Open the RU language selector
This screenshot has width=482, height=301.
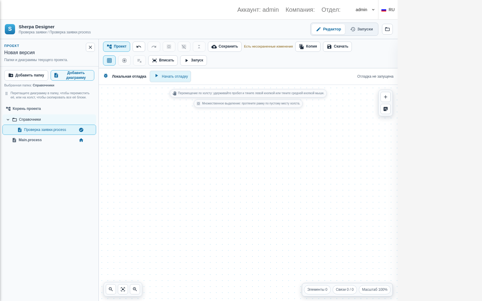coord(388,10)
